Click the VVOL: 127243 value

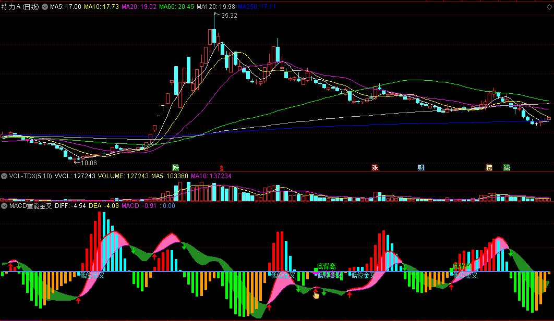tap(75, 176)
